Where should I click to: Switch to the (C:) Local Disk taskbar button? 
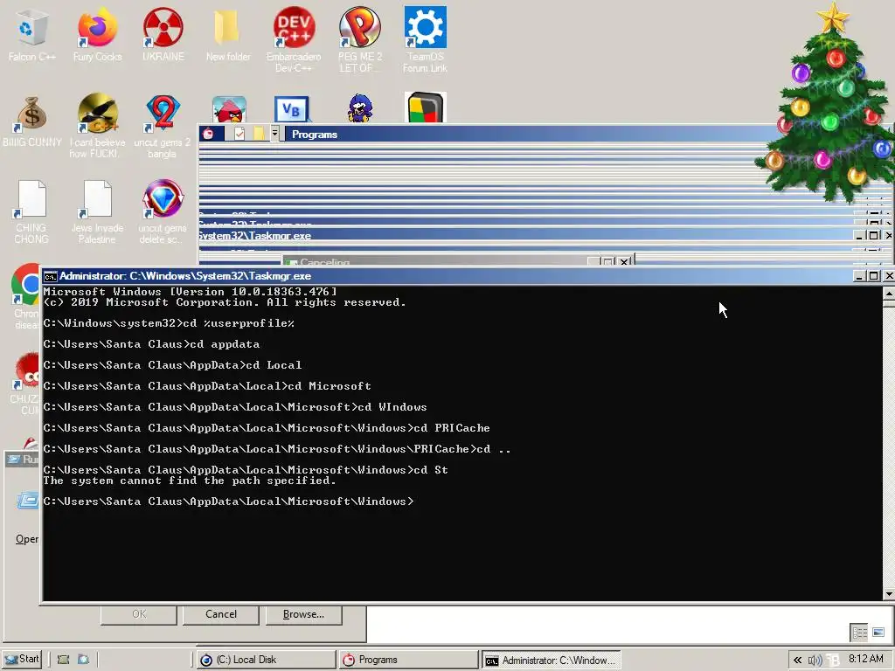tap(266, 660)
